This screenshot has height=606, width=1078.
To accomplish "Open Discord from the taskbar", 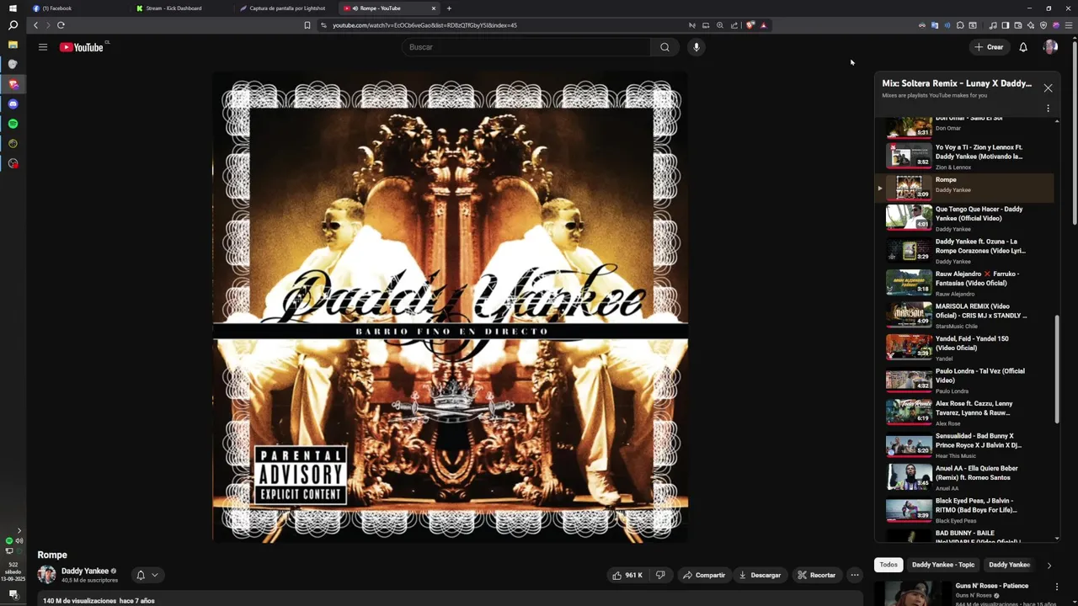I will [x=13, y=104].
